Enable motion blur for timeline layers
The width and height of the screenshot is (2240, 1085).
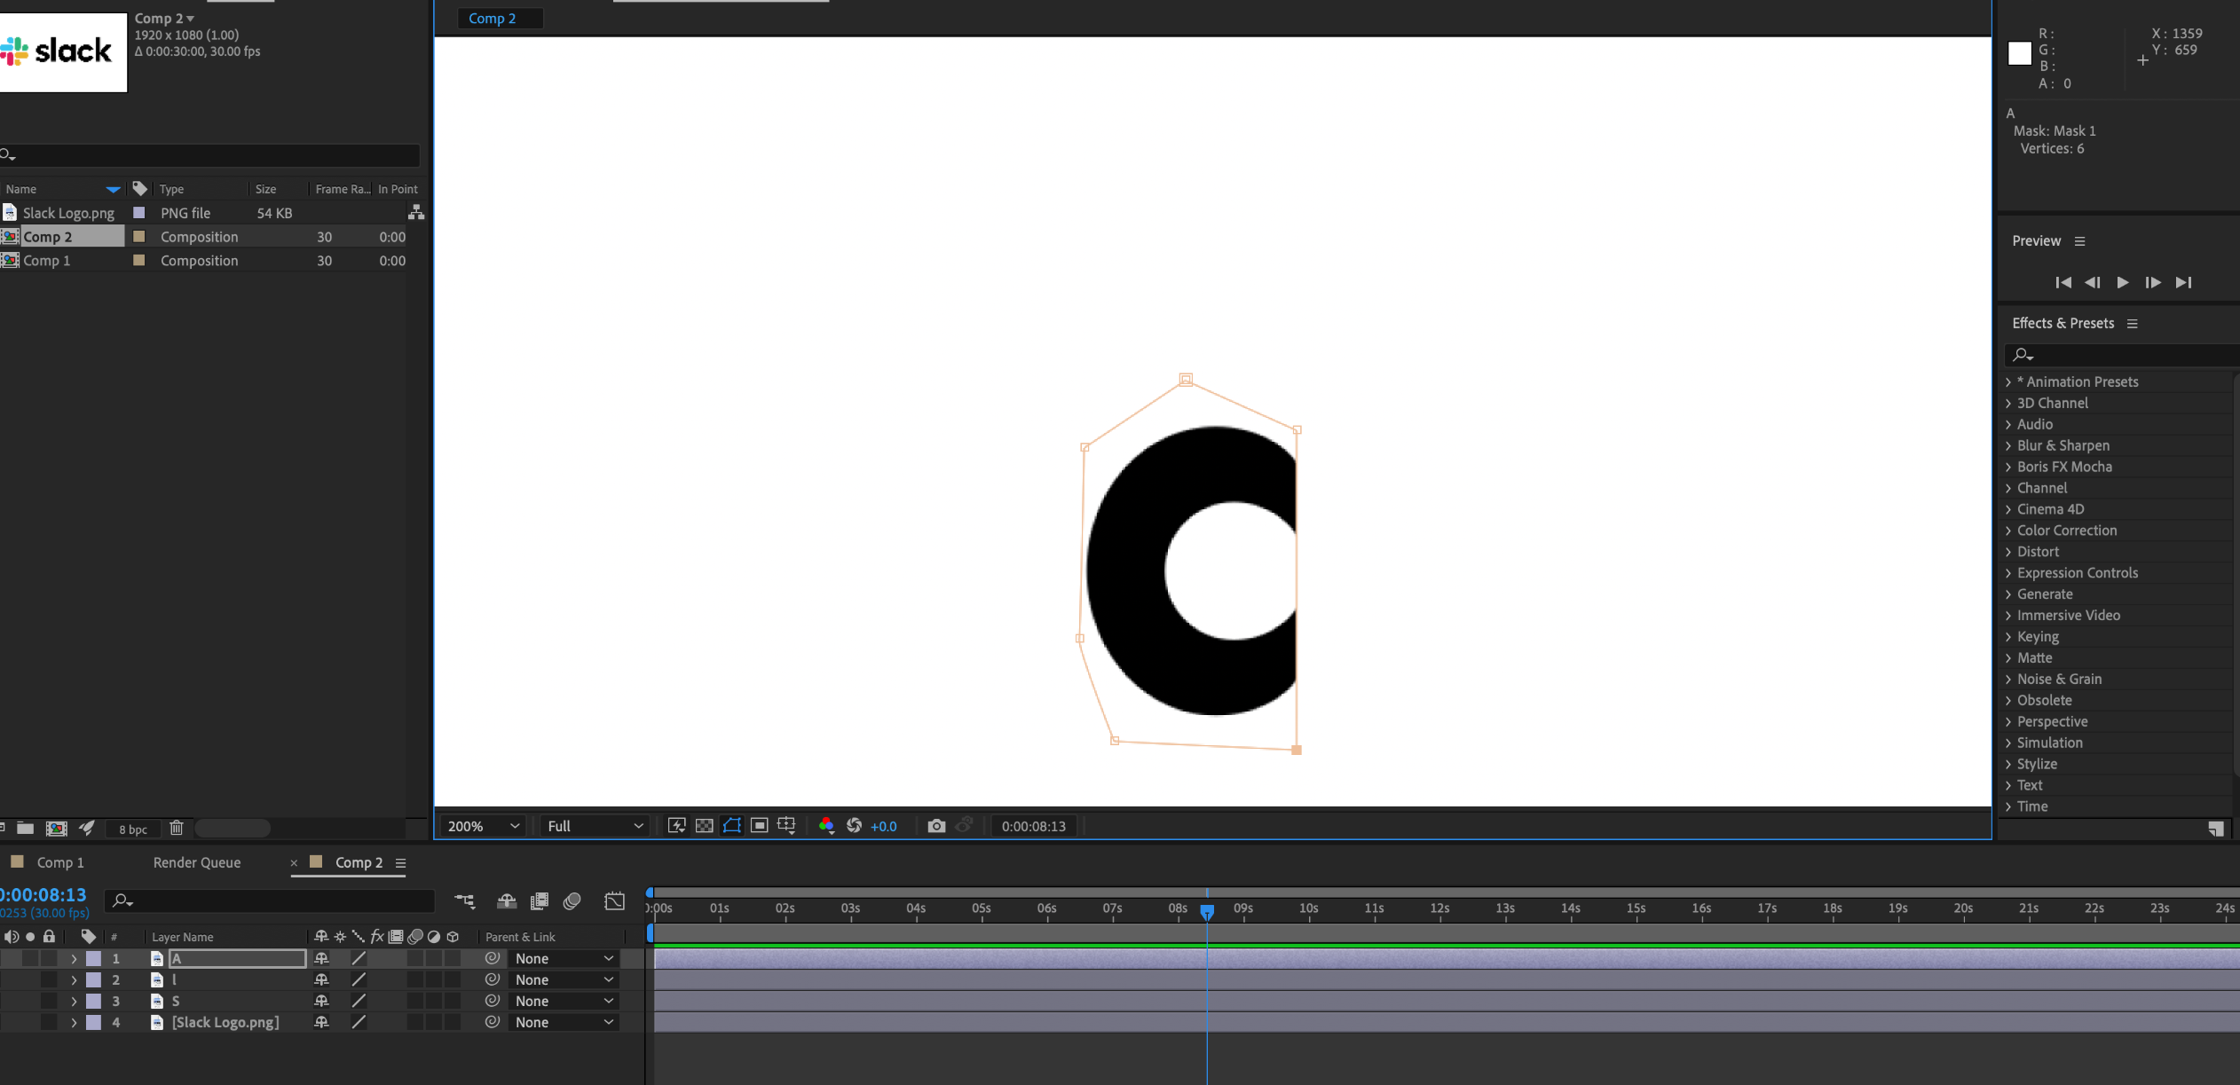point(572,901)
